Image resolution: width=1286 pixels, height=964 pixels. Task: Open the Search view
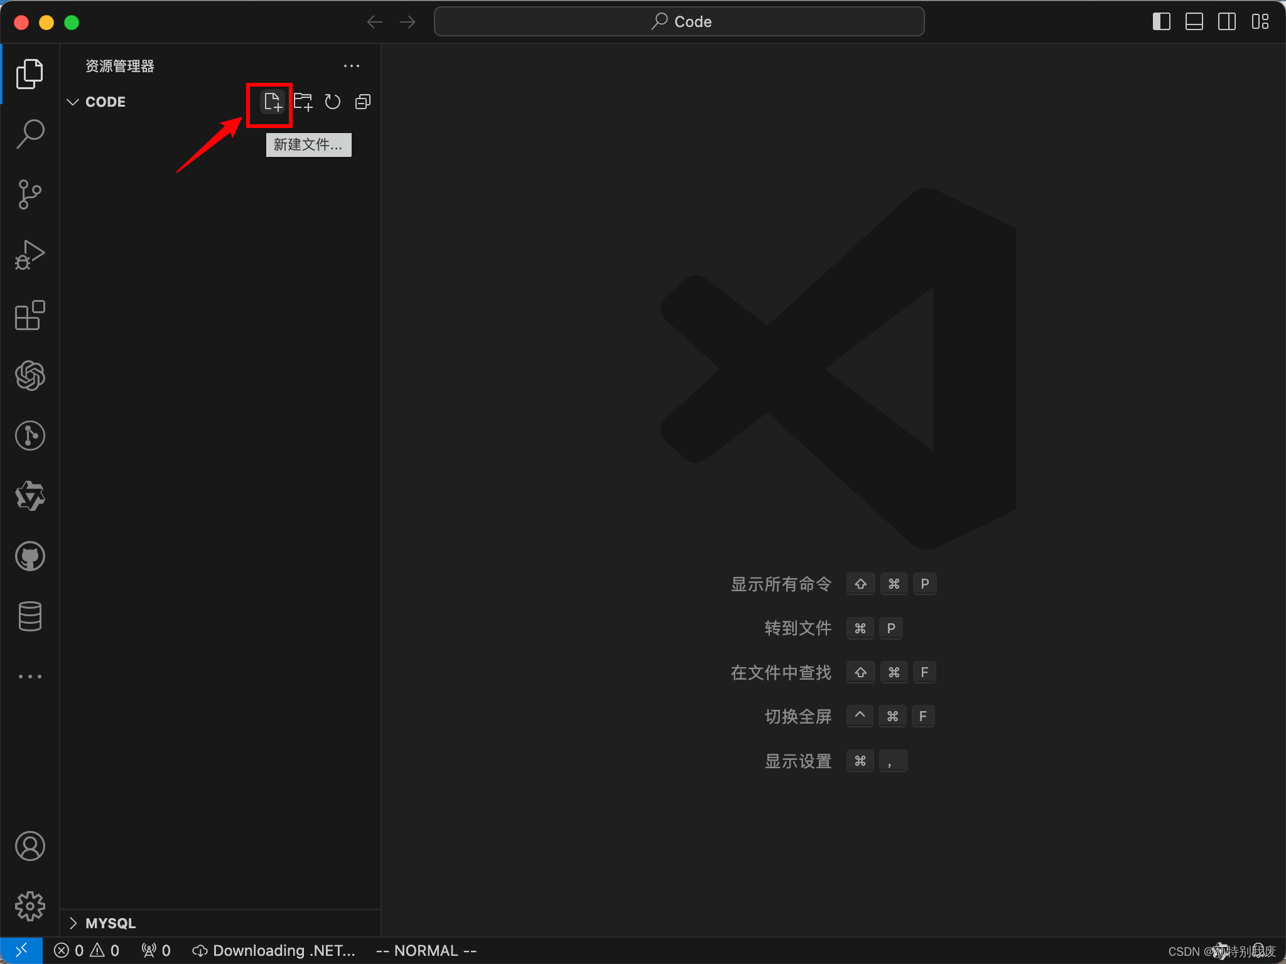pos(30,134)
